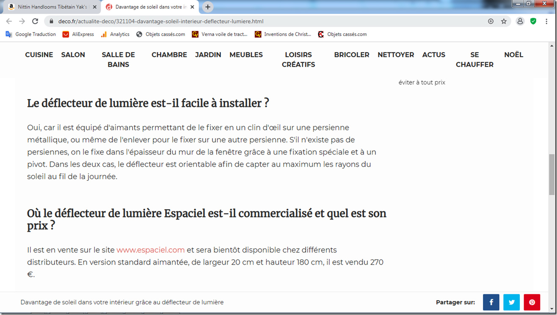This screenshot has width=557, height=315.
Task: Bookmark this page with the star
Action: tap(504, 21)
